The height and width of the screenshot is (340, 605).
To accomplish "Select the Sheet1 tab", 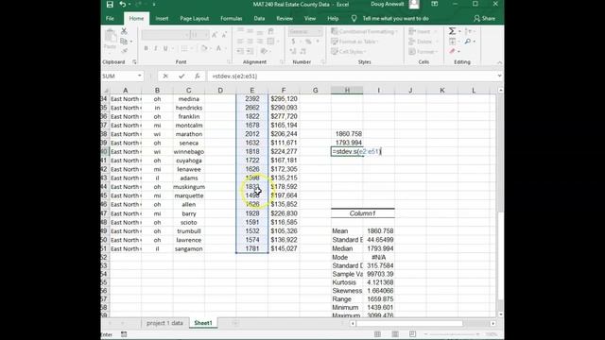I will [x=203, y=323].
